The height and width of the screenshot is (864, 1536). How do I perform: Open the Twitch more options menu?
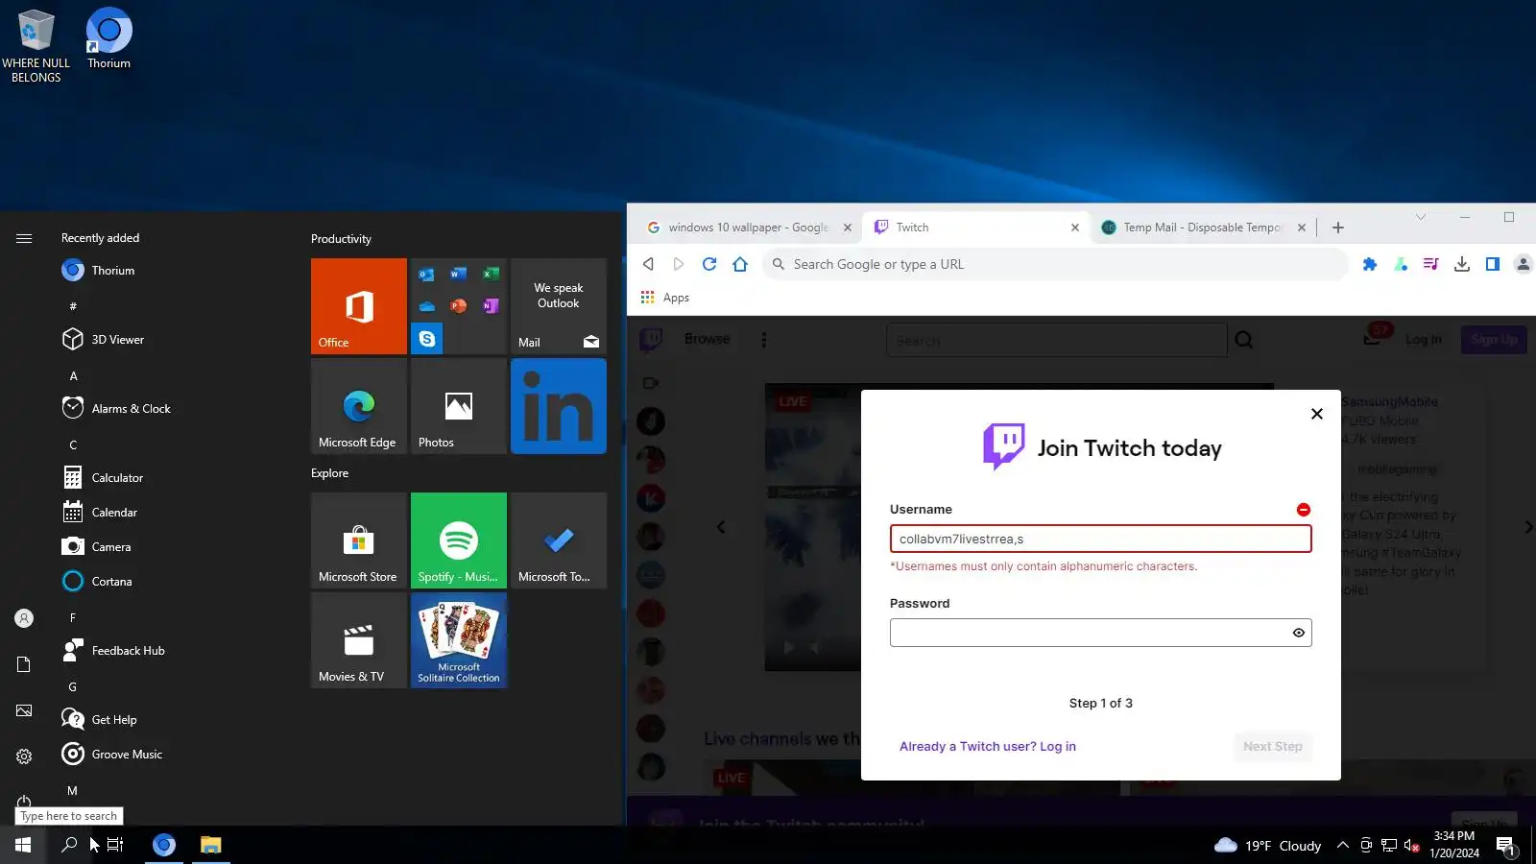764,340
